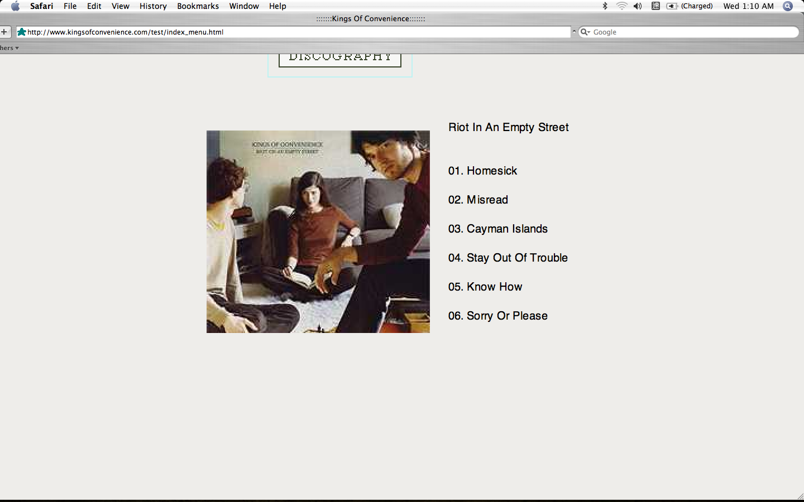Click the address bar URL field

pos(293,32)
